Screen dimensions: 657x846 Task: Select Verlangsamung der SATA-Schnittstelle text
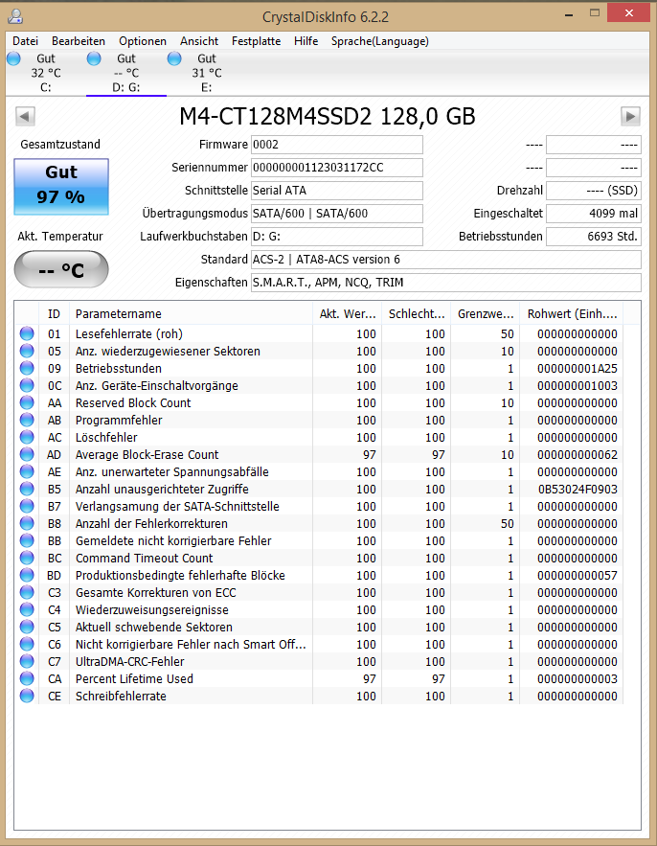(177, 507)
